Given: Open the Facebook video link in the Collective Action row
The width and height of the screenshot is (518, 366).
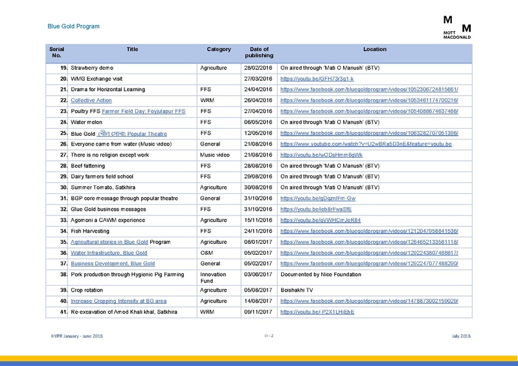Looking at the screenshot, I should click(369, 100).
